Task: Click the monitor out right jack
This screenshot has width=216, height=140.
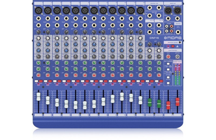Action: point(159,8)
